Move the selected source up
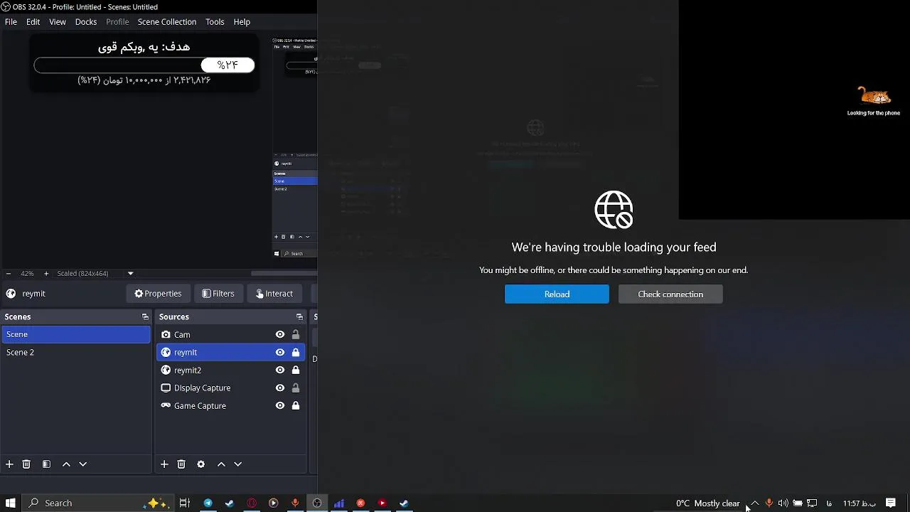 click(x=221, y=464)
